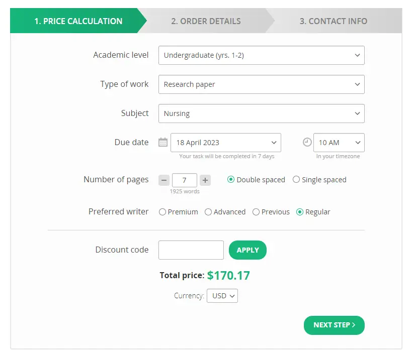Choose the Premium preferred writer option
Screen dimensions: 412x358
click(x=162, y=212)
